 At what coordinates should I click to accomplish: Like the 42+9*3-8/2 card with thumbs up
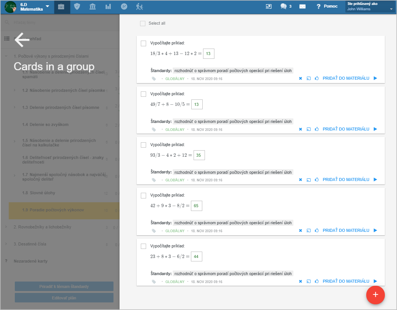(317, 230)
